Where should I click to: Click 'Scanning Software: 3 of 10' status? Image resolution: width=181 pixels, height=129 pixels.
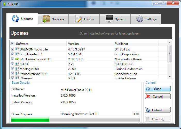point(80,114)
